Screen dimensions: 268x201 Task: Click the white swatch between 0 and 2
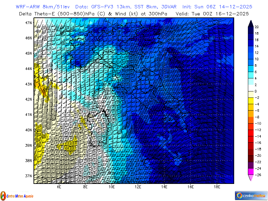(x=251, y=88)
